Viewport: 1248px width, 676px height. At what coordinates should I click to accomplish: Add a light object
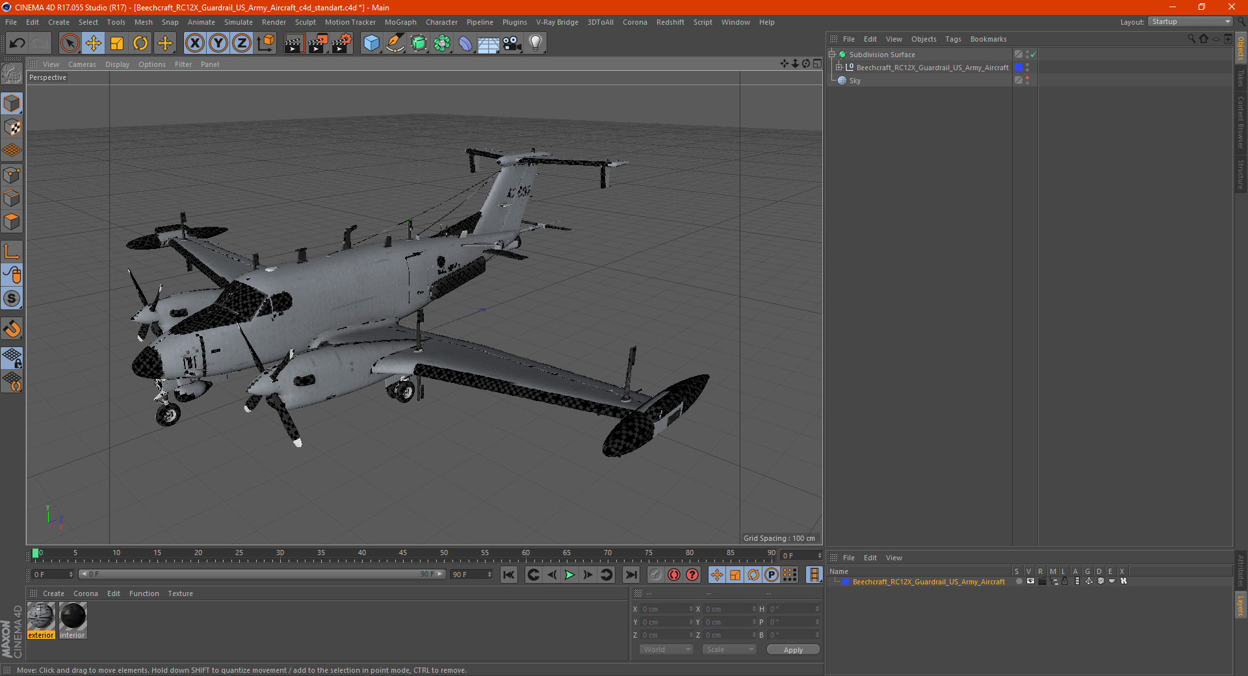coord(536,44)
